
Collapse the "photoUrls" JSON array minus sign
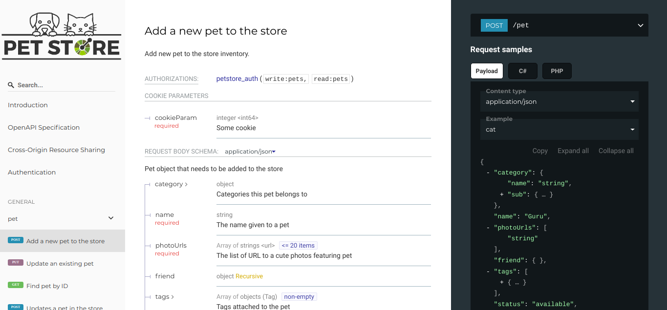point(488,228)
